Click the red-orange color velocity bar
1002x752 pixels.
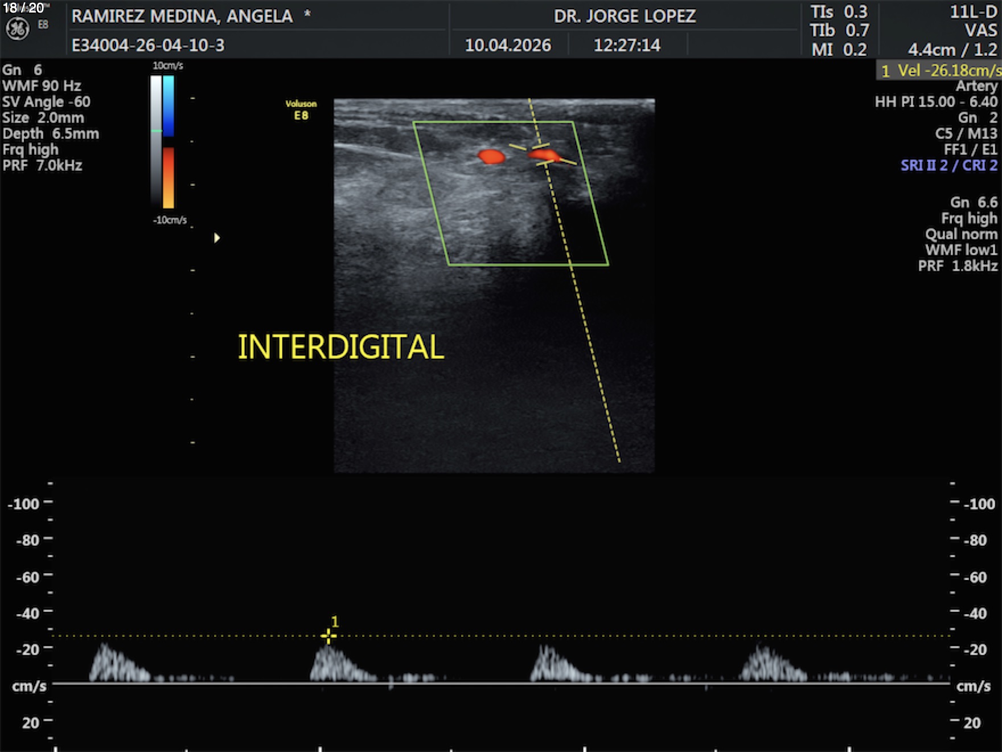tap(169, 178)
